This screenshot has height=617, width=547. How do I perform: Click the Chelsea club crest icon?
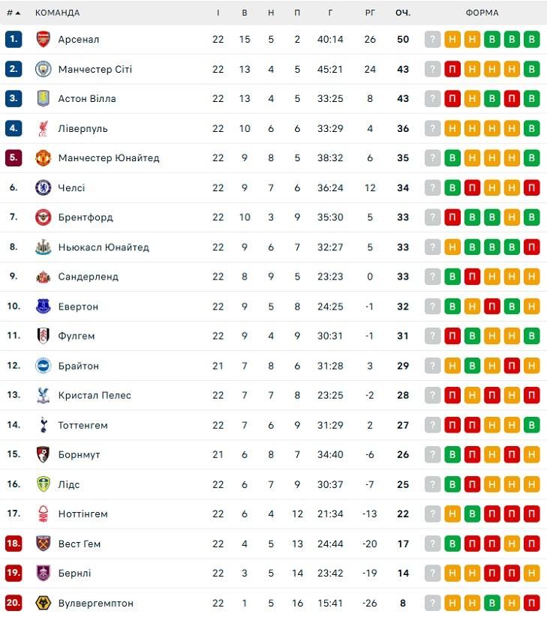pos(43,187)
